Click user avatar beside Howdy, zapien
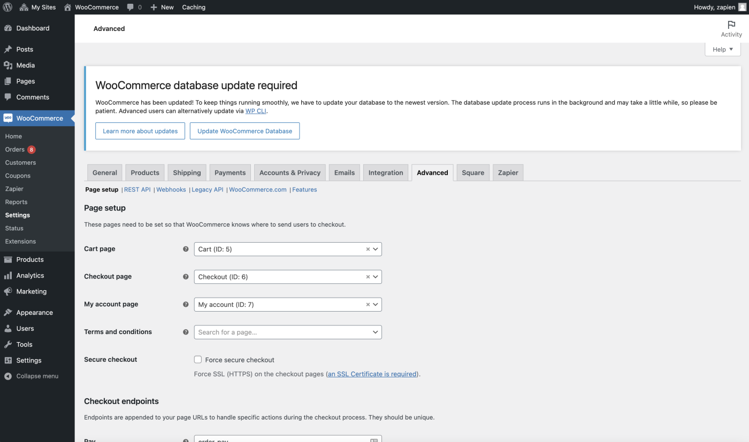Screen dimensions: 749x442 point(742,7)
